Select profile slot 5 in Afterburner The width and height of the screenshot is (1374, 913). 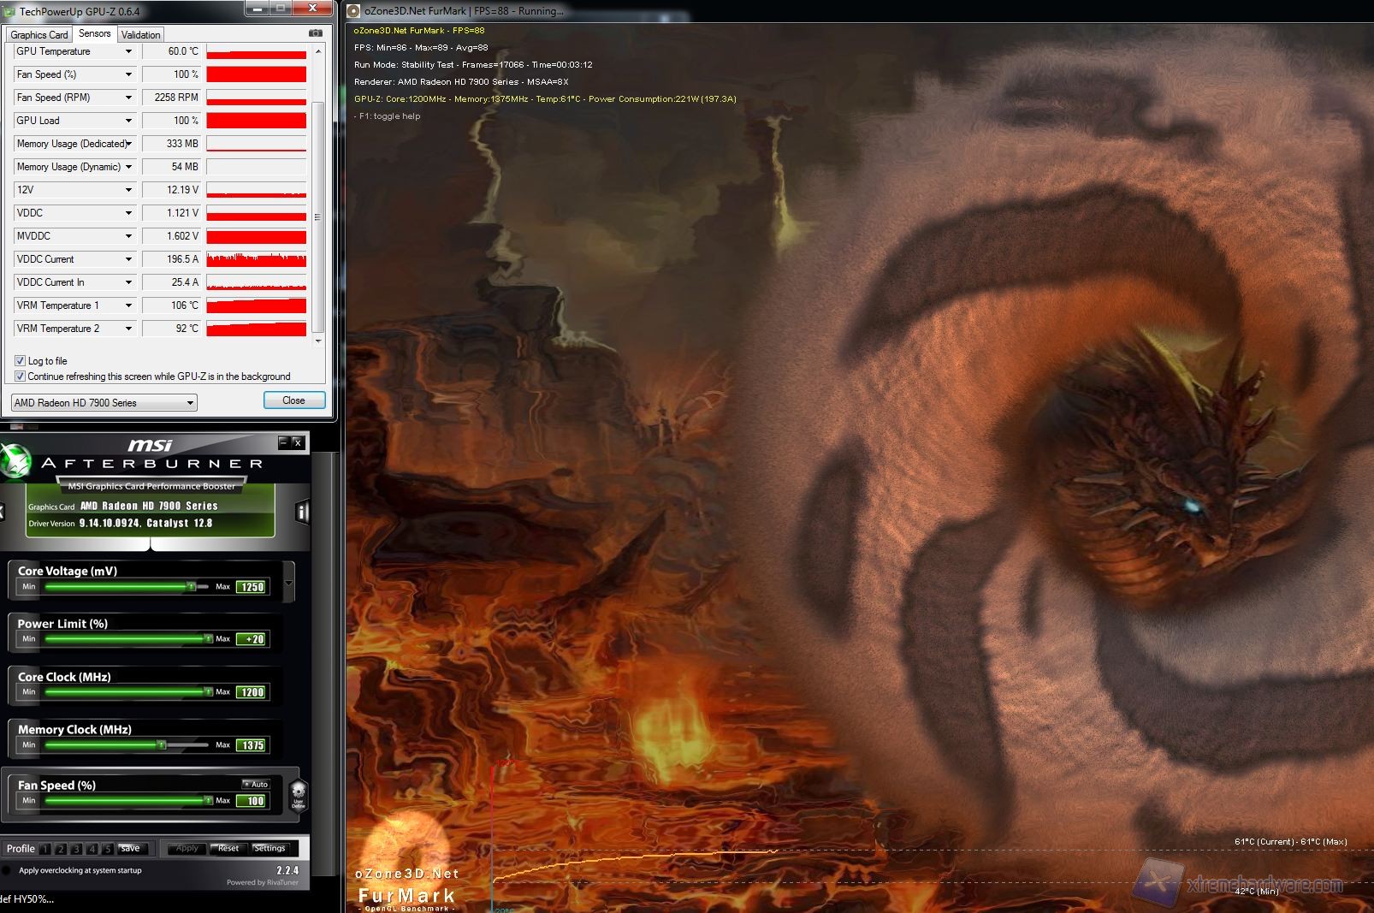(107, 849)
